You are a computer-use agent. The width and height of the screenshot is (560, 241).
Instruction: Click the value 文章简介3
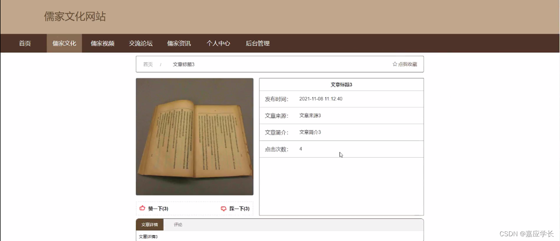coord(310,132)
